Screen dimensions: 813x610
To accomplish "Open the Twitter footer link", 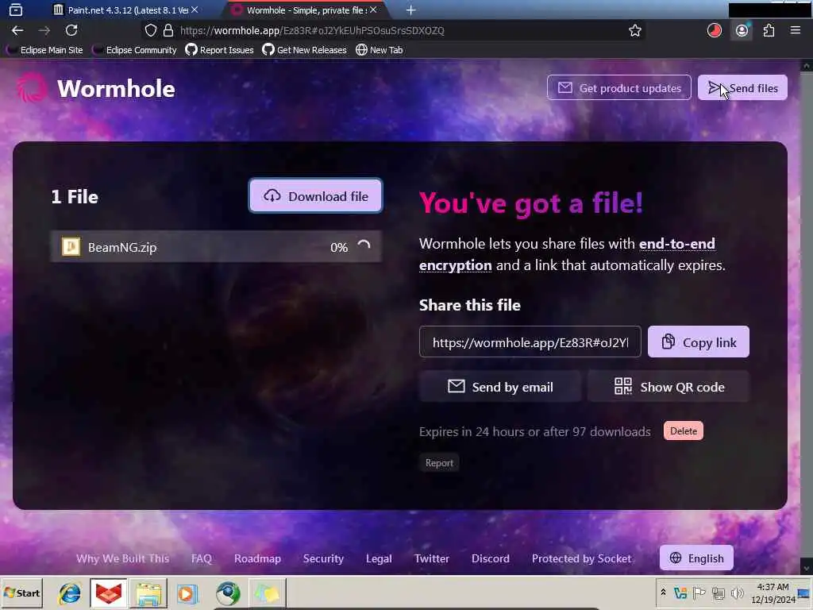I will (x=431, y=558).
